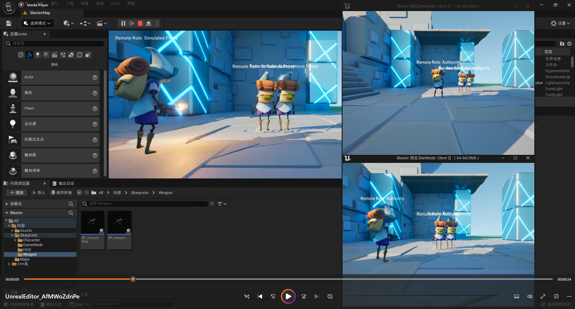Click Blueprints in the breadcrumb path
The width and height of the screenshot is (575, 309).
(x=140, y=193)
